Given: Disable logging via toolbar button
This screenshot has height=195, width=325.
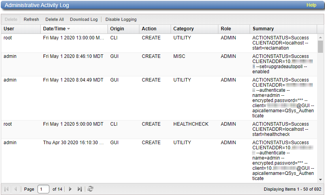Looking at the screenshot, I should pyautogui.click(x=121, y=19).
